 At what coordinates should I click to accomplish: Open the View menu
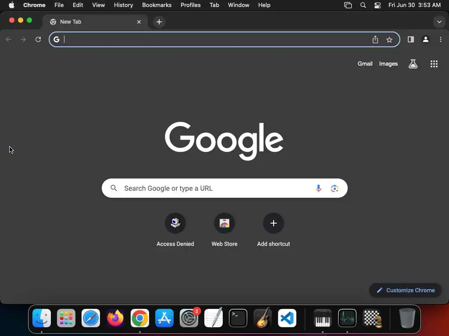click(x=98, y=5)
